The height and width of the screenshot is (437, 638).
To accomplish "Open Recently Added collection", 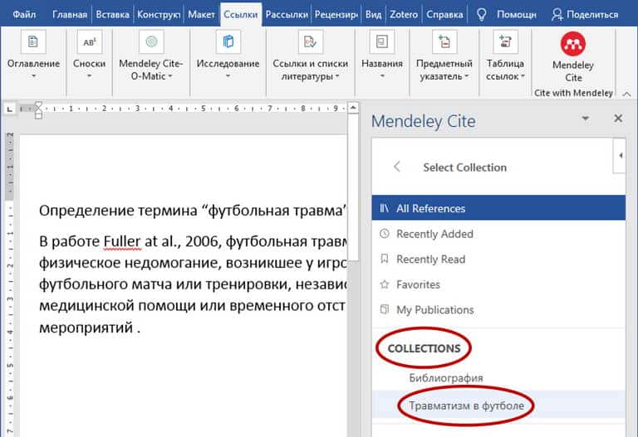I will [x=498, y=234].
